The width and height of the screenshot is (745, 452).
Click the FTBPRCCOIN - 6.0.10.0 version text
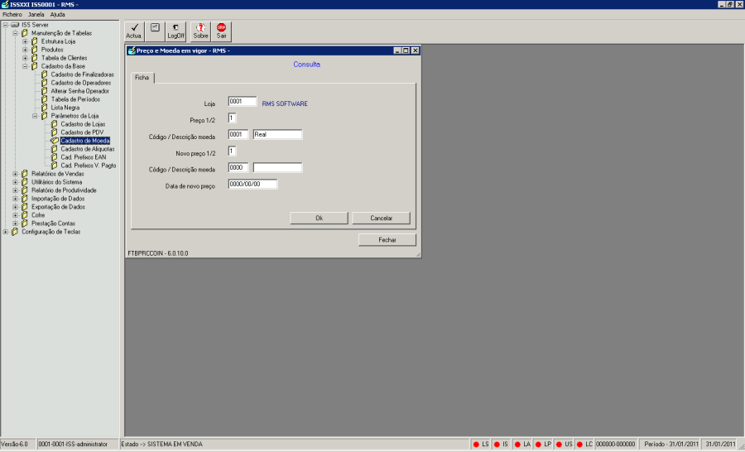click(x=158, y=253)
